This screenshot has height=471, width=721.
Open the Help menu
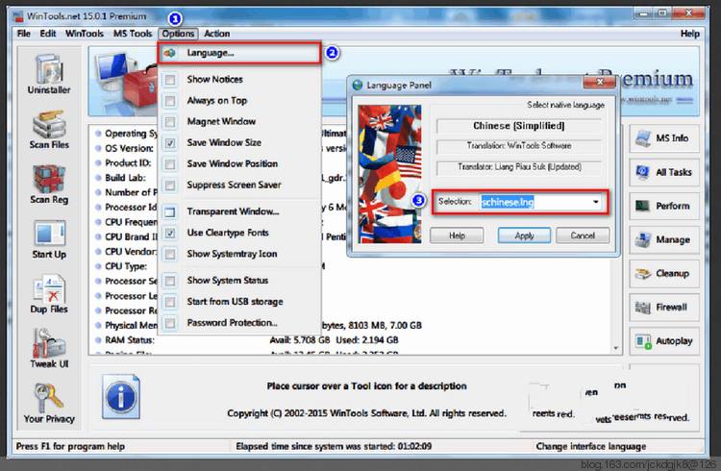coord(689,34)
